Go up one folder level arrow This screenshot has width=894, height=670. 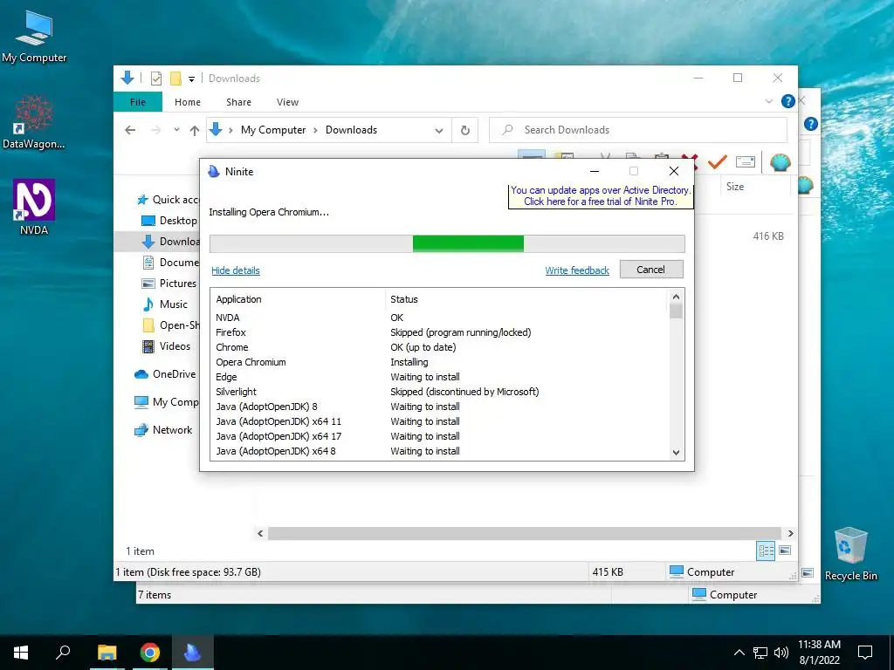click(x=195, y=131)
